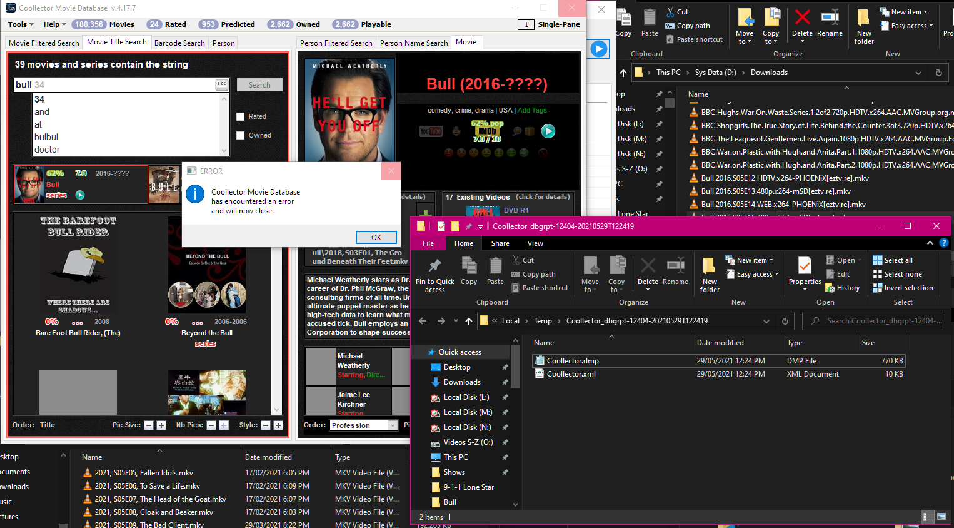Viewport: 954px width, 528px height.
Task: Rate Bull with the angry red smiley
Action: (x=448, y=152)
